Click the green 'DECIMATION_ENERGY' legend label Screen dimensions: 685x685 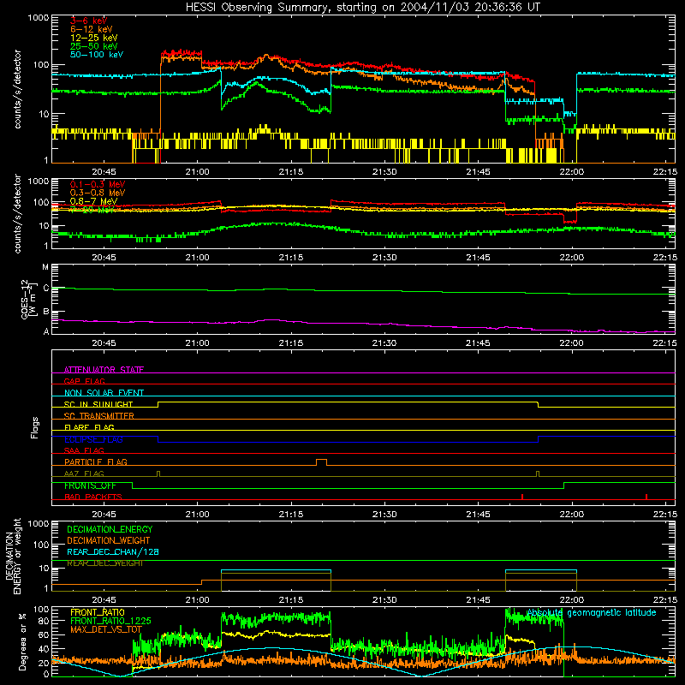[x=110, y=529]
